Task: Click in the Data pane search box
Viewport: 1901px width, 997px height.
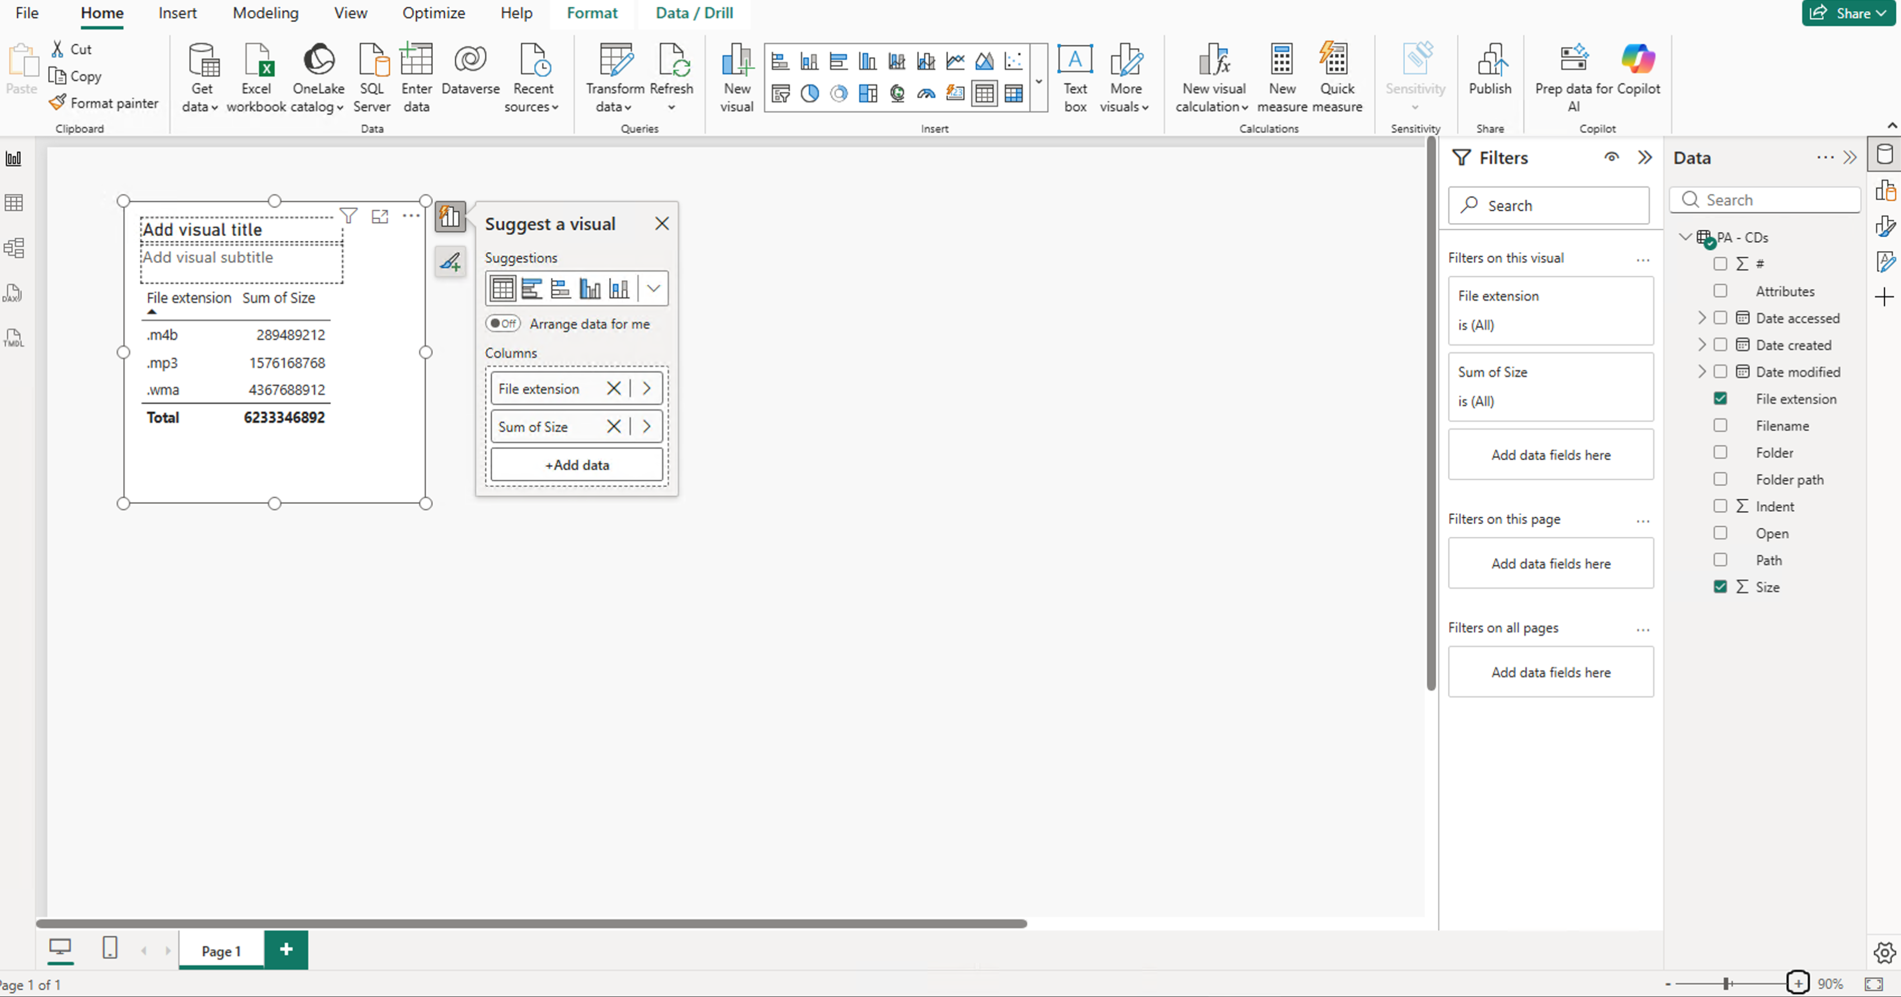Action: (x=1765, y=200)
